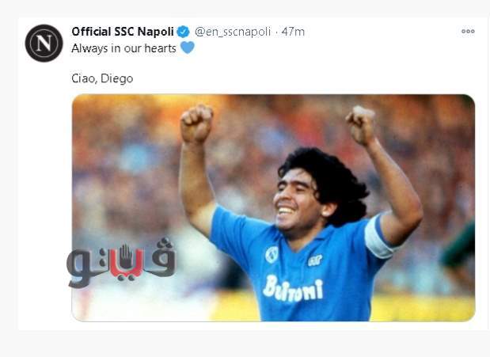Viewport: 490px width, 357px height.
Task: Click the small jersey brand logo
Action: 315,260
